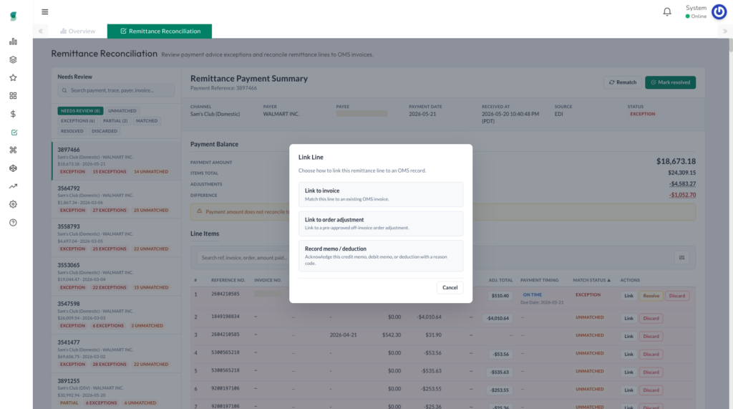Click the difference amount -$1,052.70
The image size is (733, 409).
pyautogui.click(x=682, y=195)
